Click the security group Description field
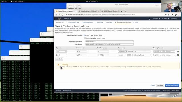The image size is (182, 102). (x=109, y=44)
